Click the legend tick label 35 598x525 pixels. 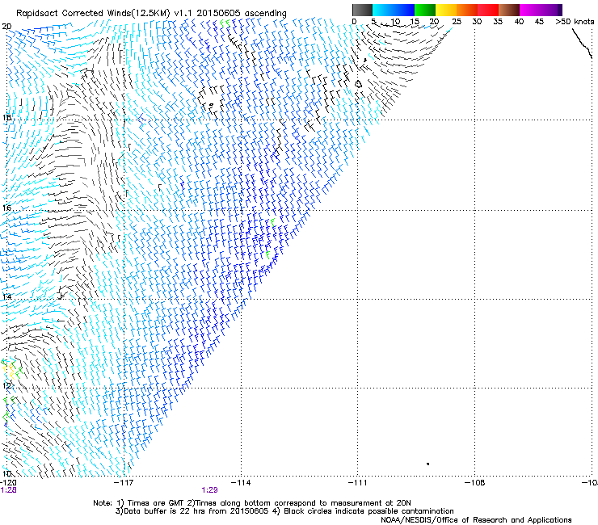[x=498, y=22]
